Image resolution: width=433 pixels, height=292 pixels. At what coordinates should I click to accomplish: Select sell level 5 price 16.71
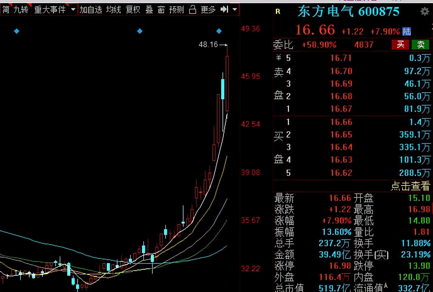341,58
